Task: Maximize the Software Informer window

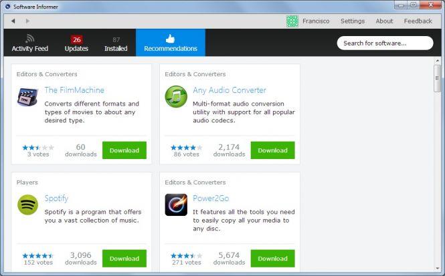Action: [x=414, y=5]
